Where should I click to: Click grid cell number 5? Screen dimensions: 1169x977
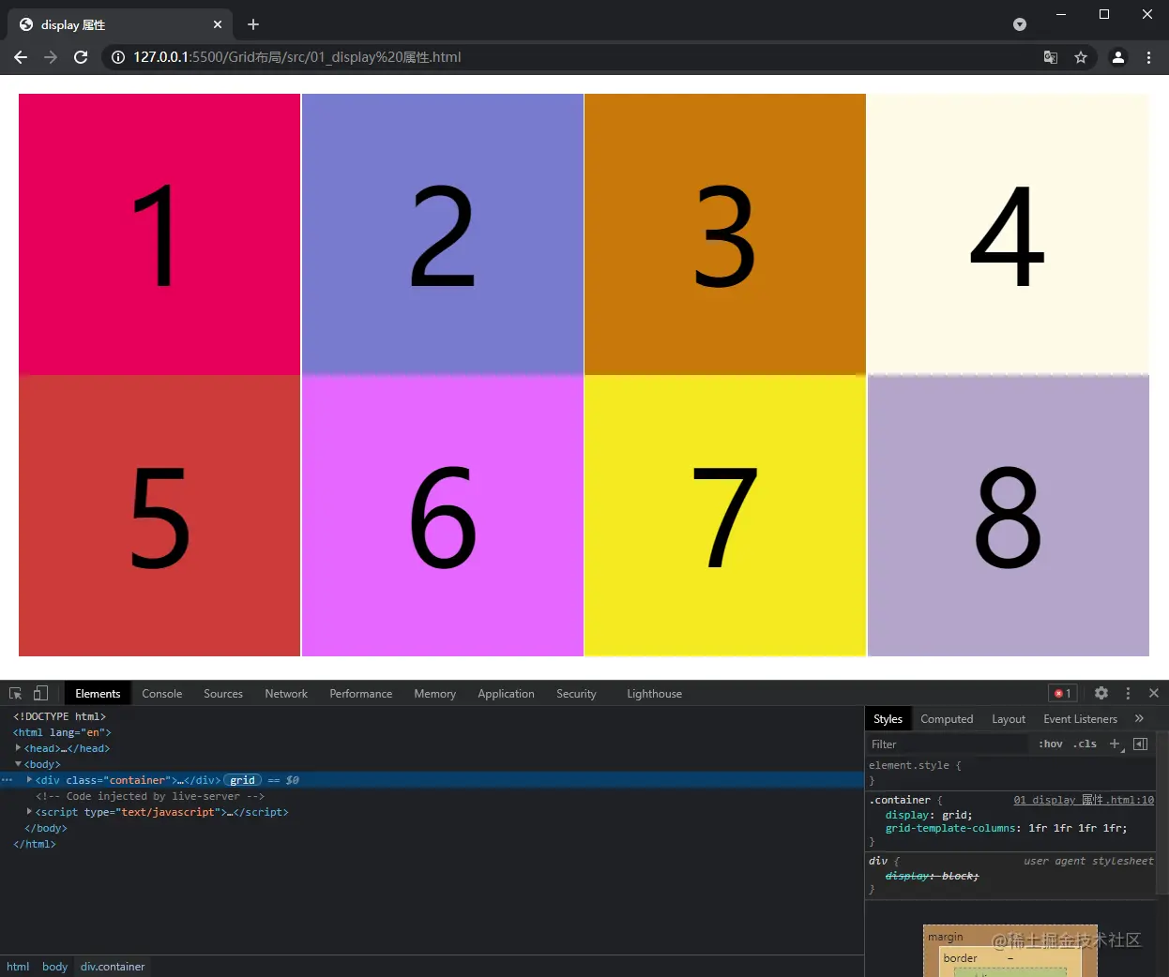[x=159, y=516]
